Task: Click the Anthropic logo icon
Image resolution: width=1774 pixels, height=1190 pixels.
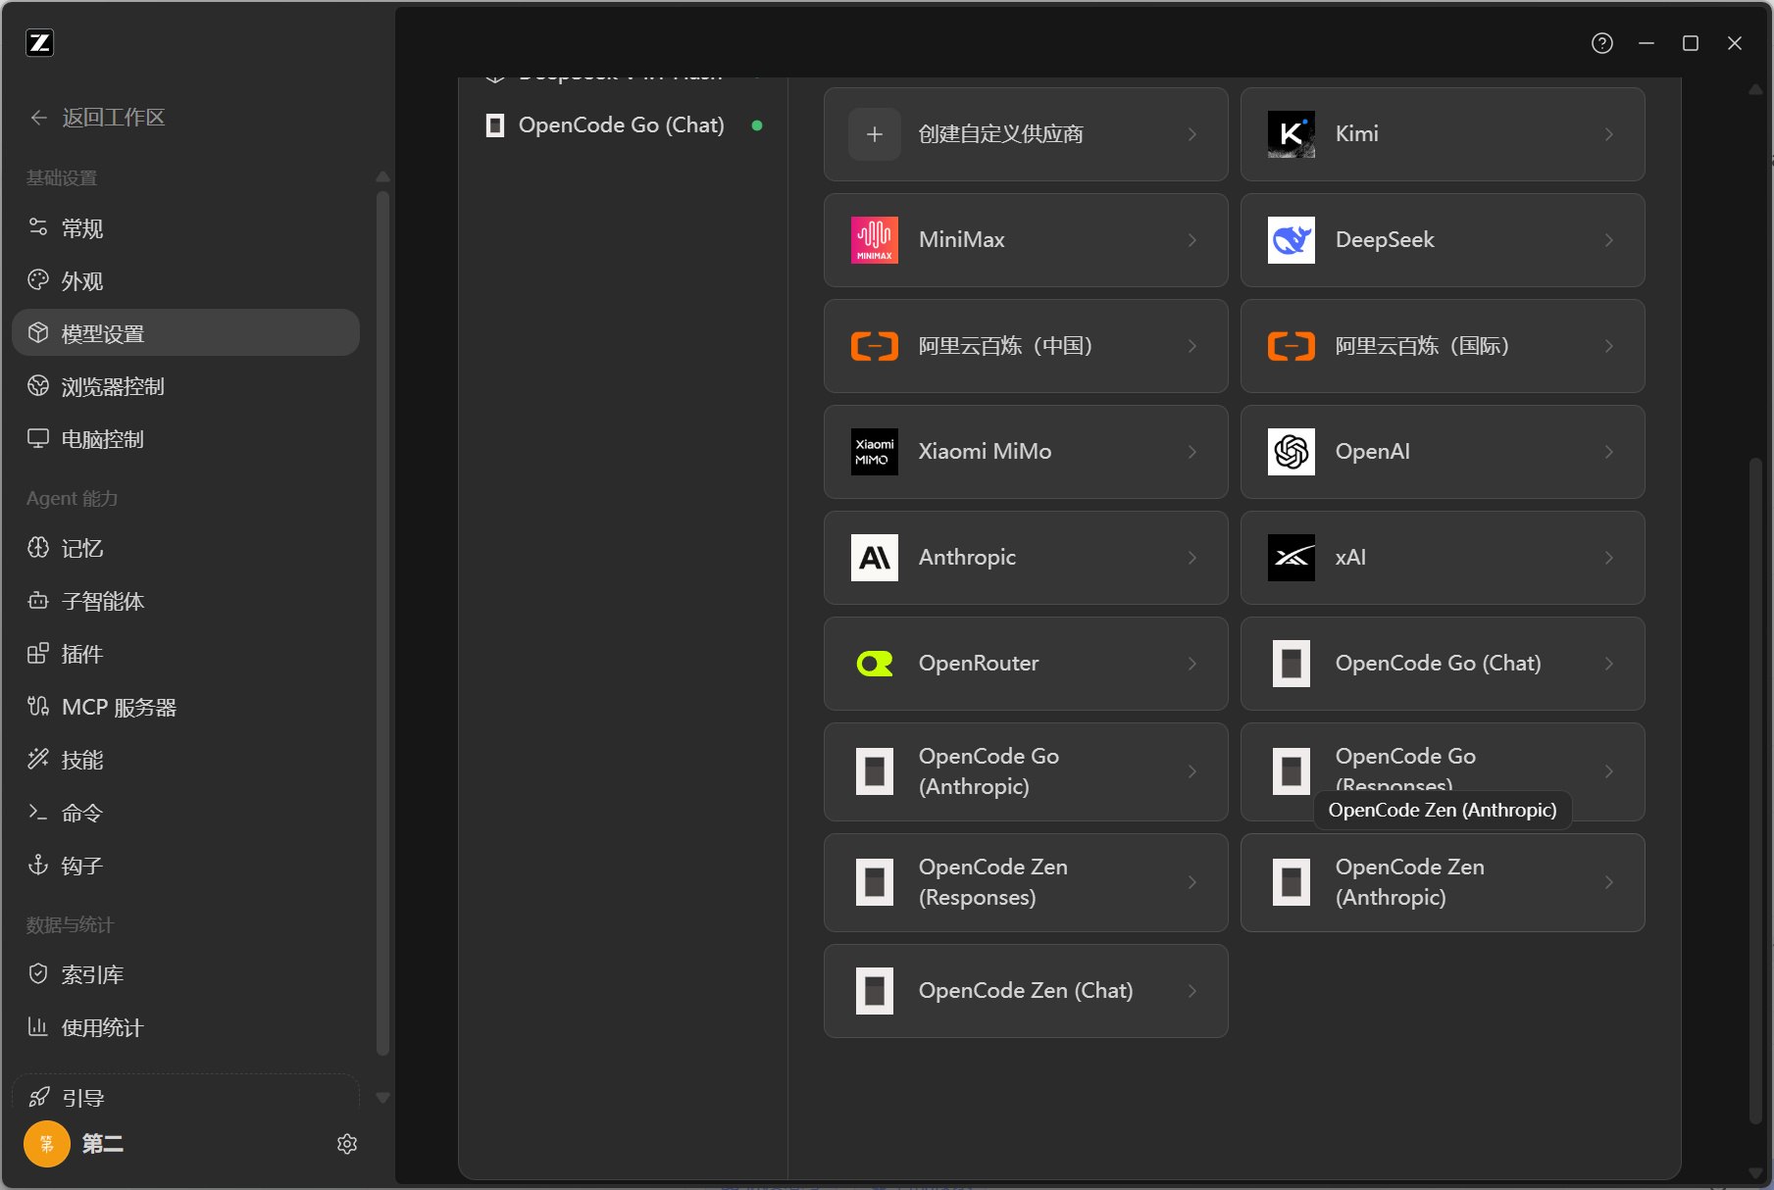Action: click(x=875, y=558)
